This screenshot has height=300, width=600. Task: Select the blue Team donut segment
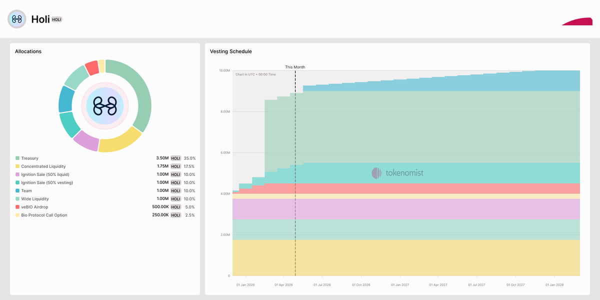click(x=65, y=99)
